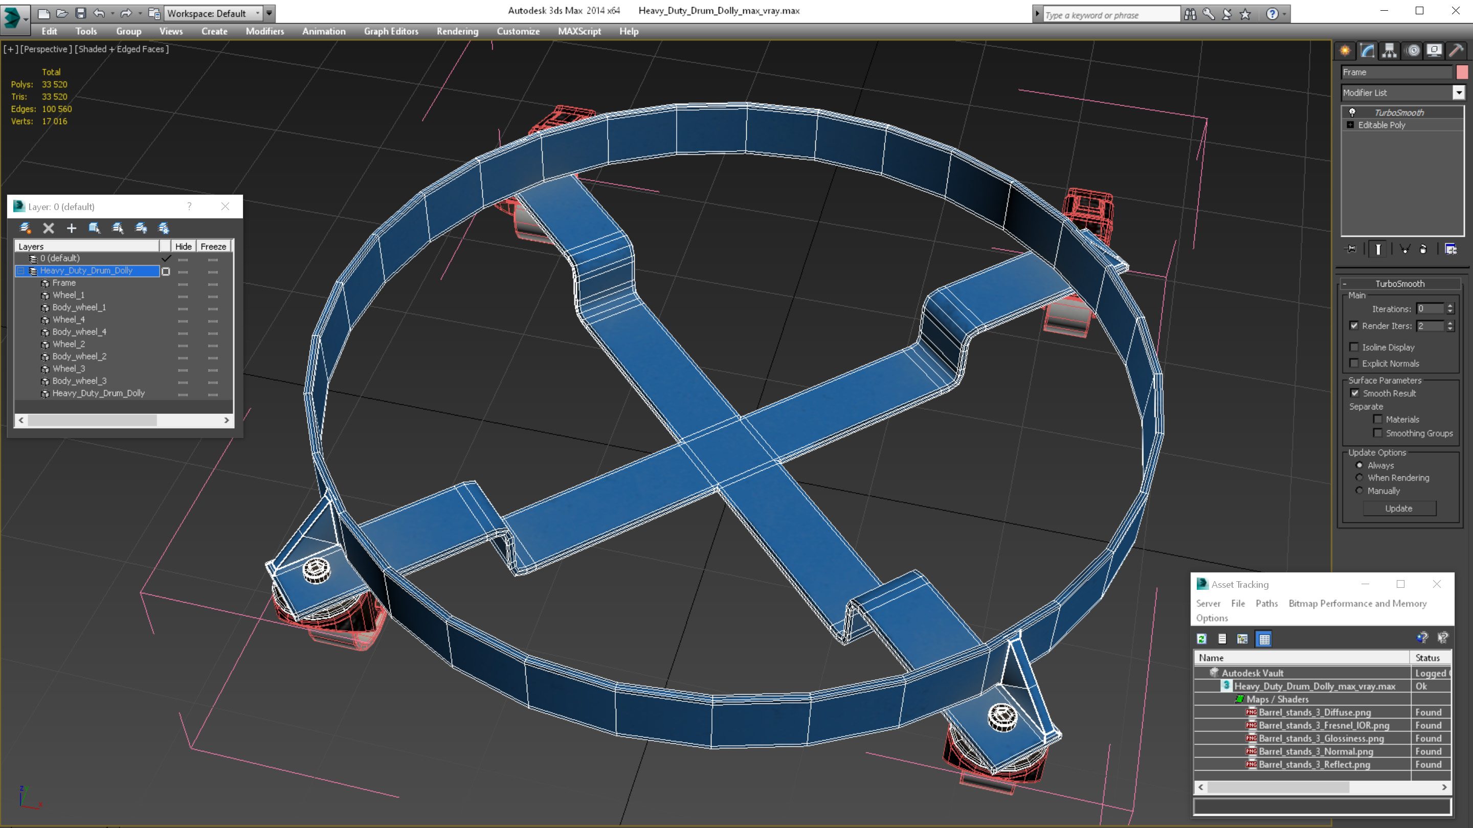Viewport: 1473px width, 828px height.
Task: Click Frame object color swatch
Action: (x=1462, y=72)
